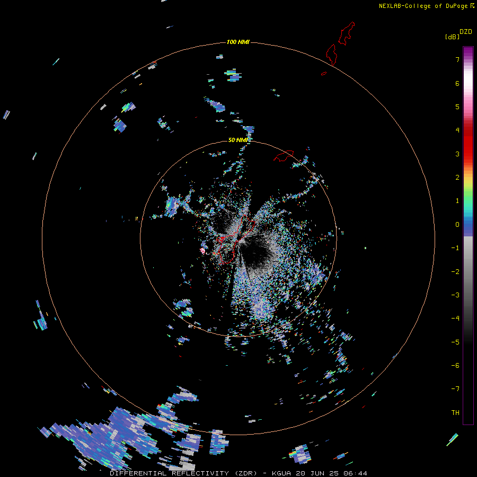
Task: Click the NEXLAB-College of DuPage label
Action: click(423, 6)
